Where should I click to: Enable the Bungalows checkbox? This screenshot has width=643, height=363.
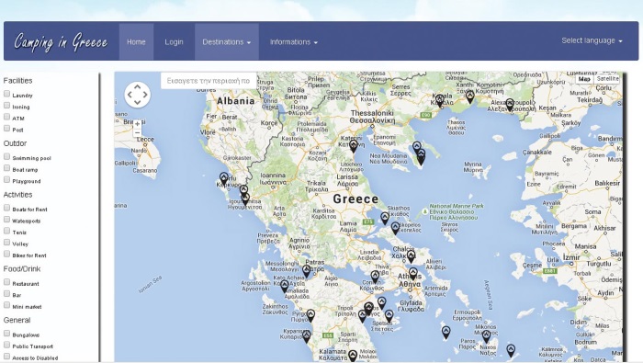[6, 334]
